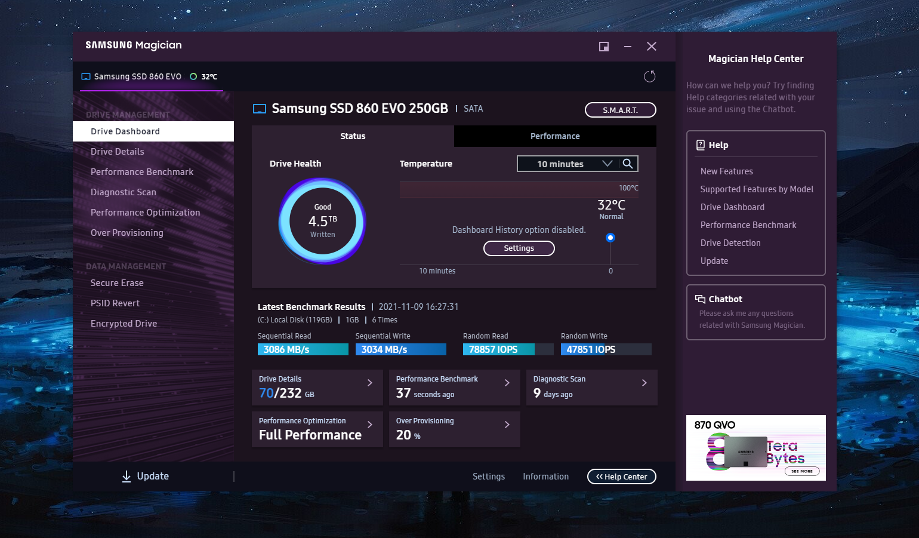Select Secure Erase in sidebar
Image resolution: width=919 pixels, height=538 pixels.
(x=117, y=283)
